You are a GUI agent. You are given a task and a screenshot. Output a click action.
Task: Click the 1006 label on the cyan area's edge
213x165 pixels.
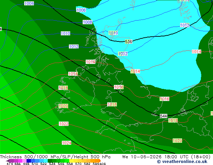[x=81, y=10]
